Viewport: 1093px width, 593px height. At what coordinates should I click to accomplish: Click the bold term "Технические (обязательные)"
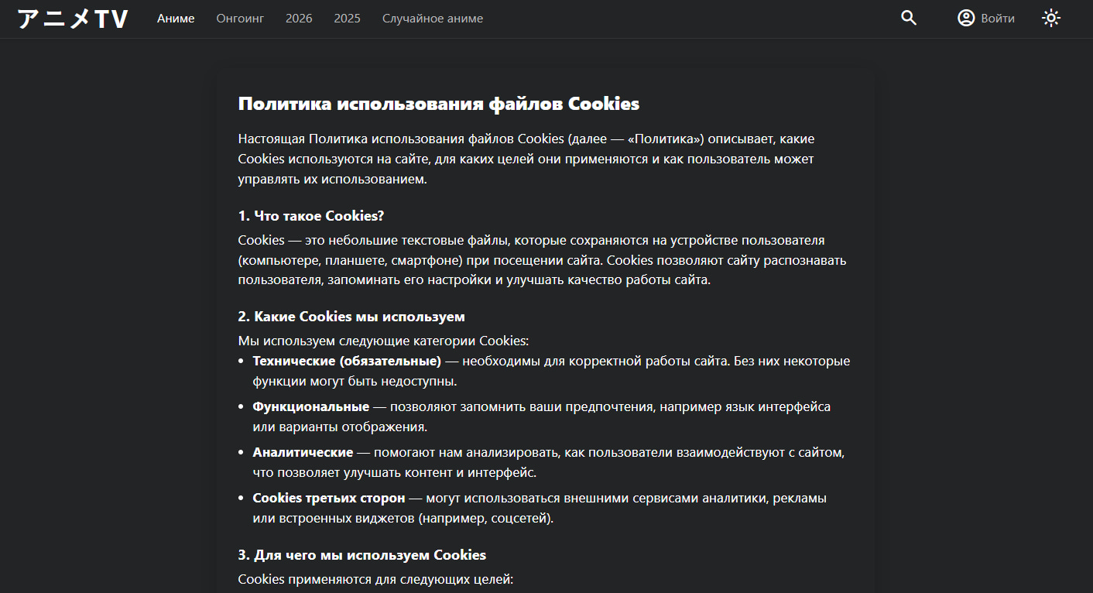tap(347, 362)
